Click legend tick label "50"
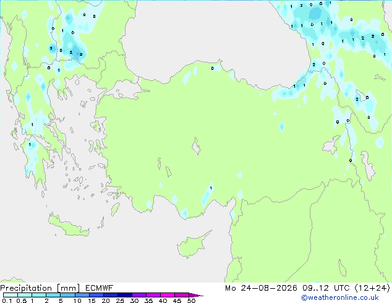The width and height of the screenshot is (392, 303). pos(191,301)
